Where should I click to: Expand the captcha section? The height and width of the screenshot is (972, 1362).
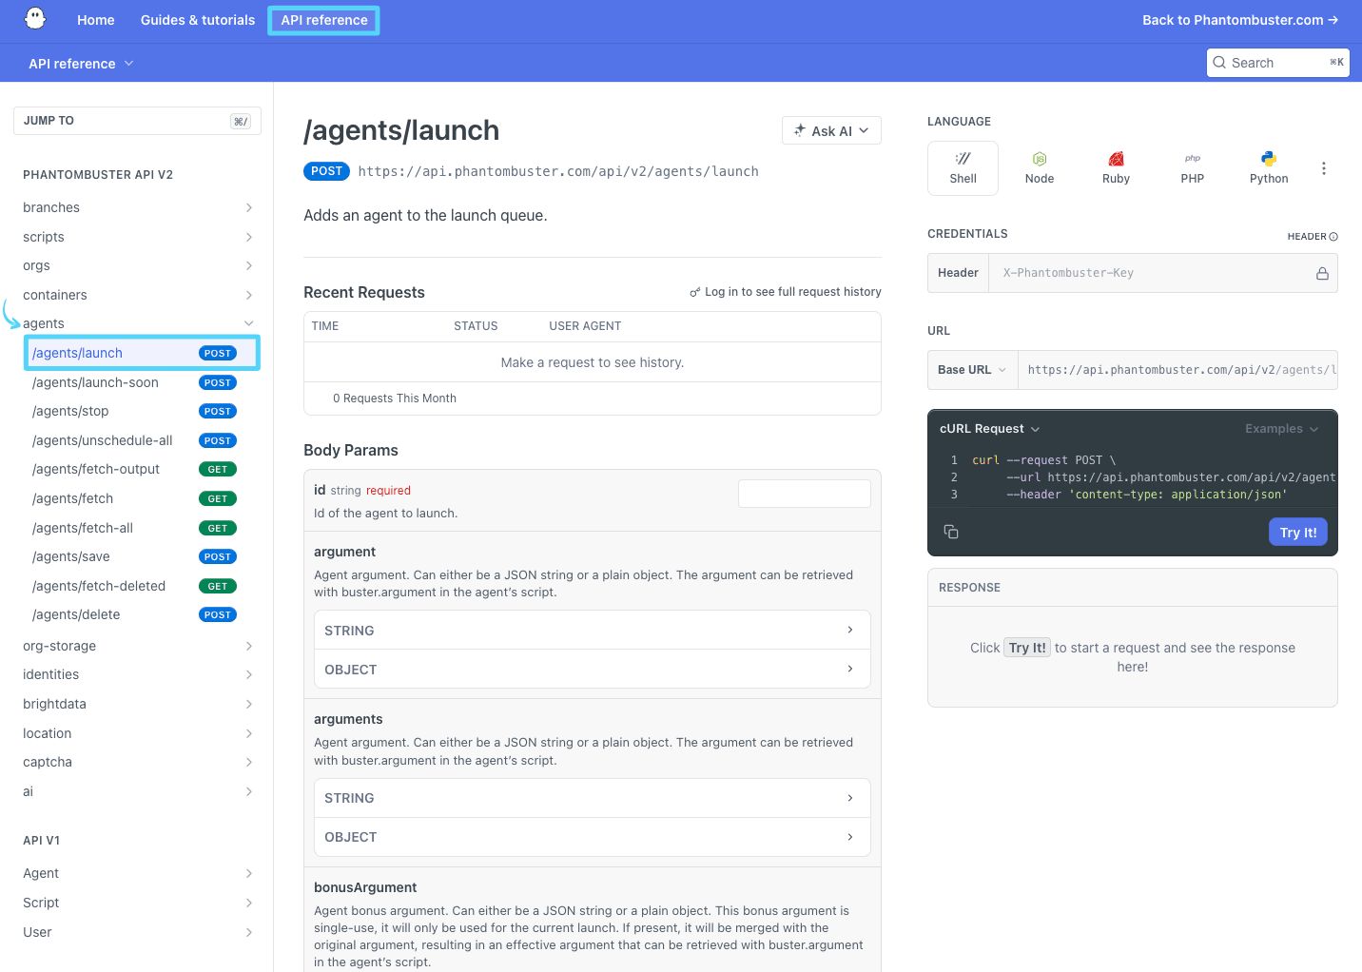pyautogui.click(x=137, y=762)
